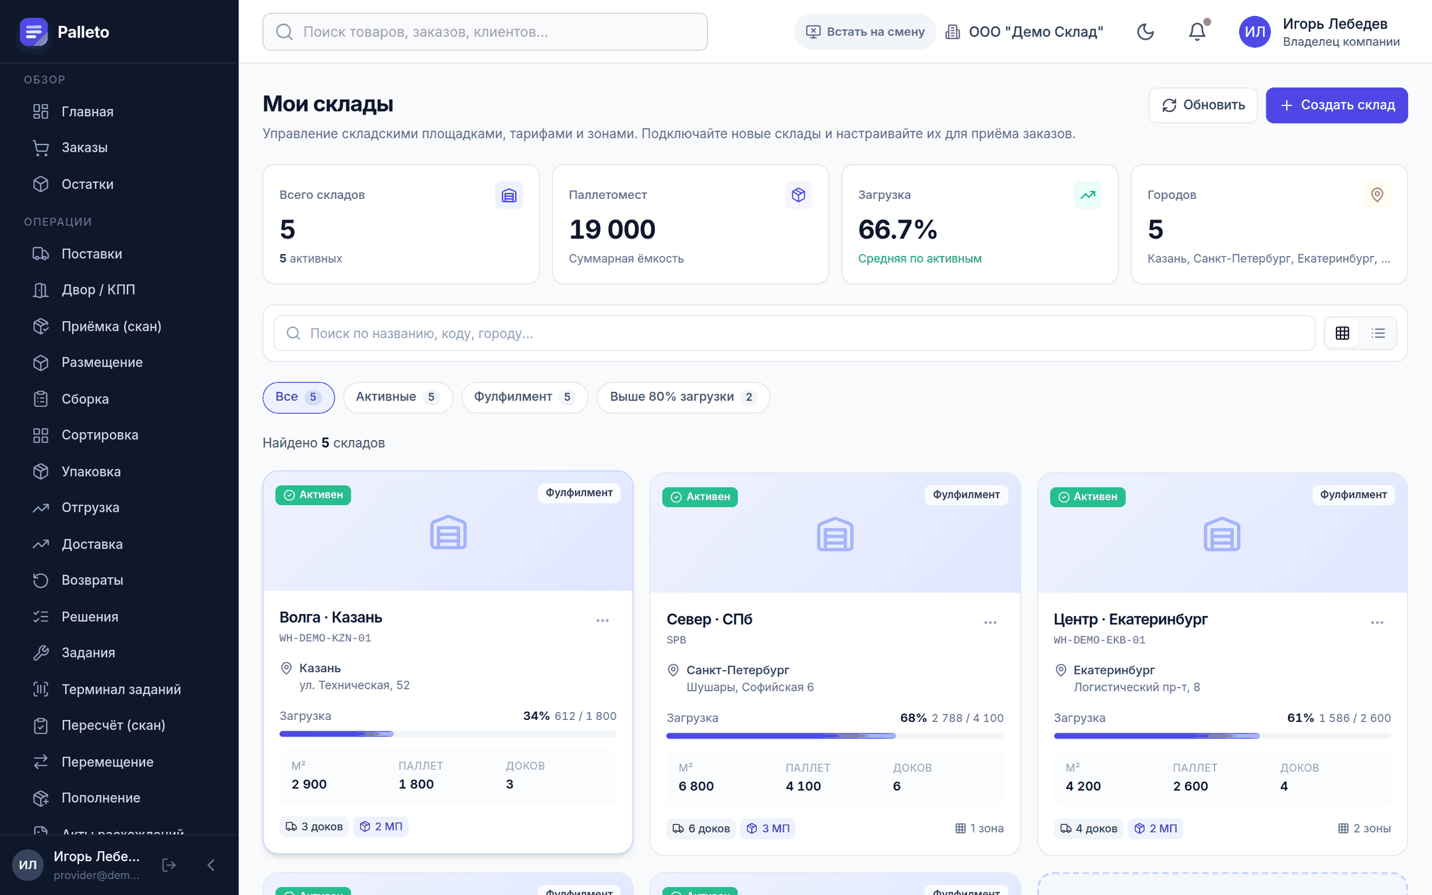Open Возвраты returns section

pyautogui.click(x=92, y=580)
